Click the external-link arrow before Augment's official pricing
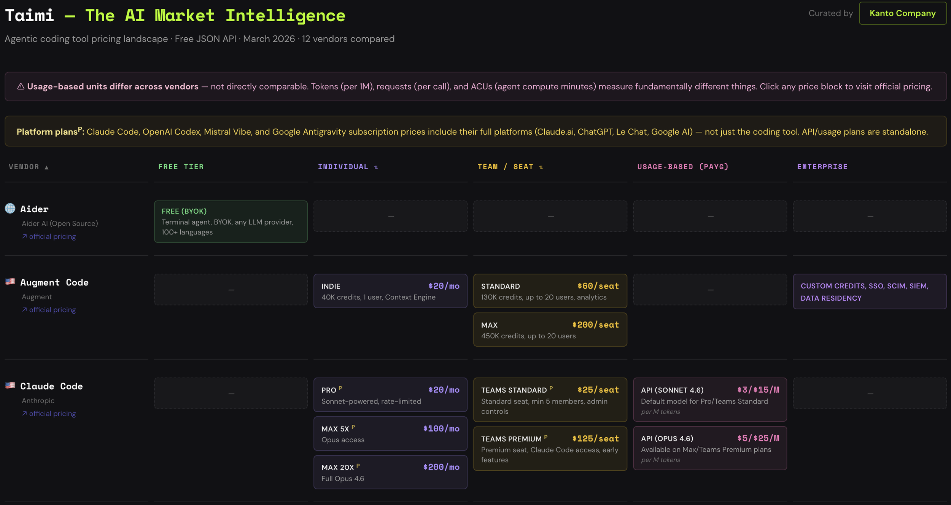951x505 pixels. (24, 309)
